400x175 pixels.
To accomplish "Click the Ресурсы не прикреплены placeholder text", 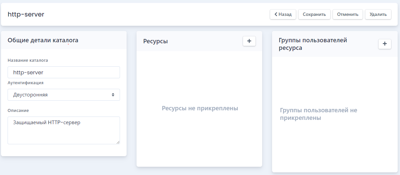I will click(200, 108).
